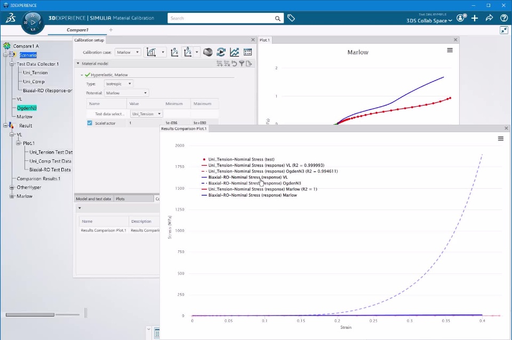Collapse the Hyperelastic, Marlow group
512x340 pixels.
(82, 75)
